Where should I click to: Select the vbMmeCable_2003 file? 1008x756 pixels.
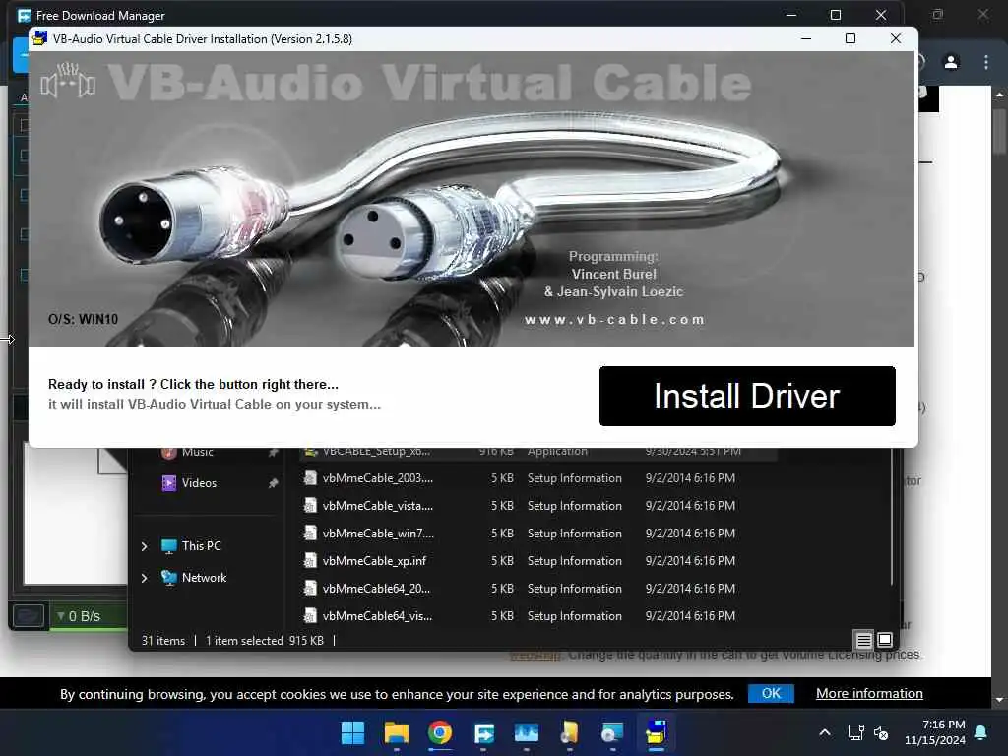click(377, 478)
